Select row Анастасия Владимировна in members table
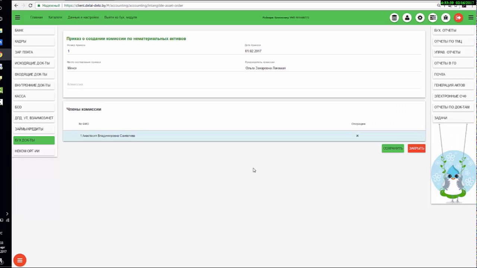Screen dimensions: 477x268 244,136
